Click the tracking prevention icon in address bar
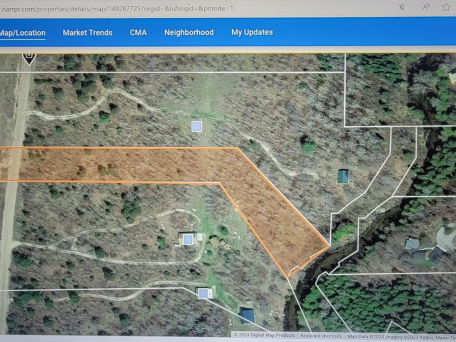This screenshot has width=456, height=342. tap(402, 7)
